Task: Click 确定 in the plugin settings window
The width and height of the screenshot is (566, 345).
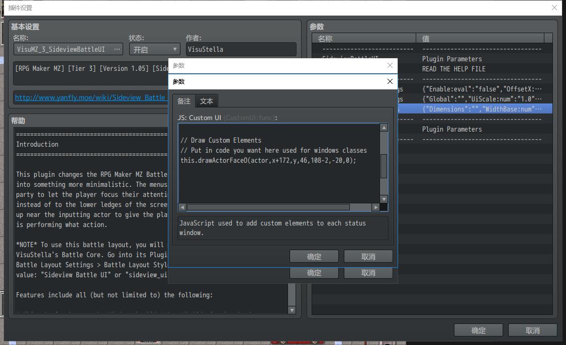Action: (478, 330)
